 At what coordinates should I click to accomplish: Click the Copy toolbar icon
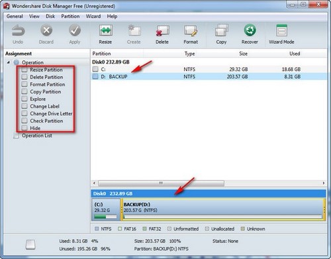click(222, 30)
